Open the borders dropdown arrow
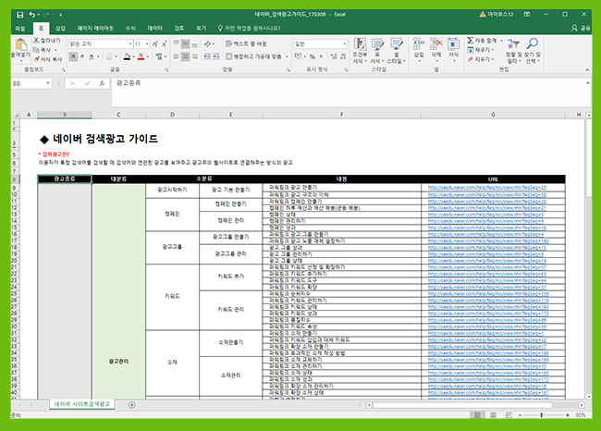 116,56
